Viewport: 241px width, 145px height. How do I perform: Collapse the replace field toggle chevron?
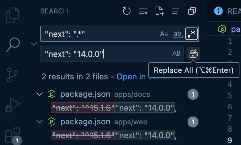[x=34, y=44]
